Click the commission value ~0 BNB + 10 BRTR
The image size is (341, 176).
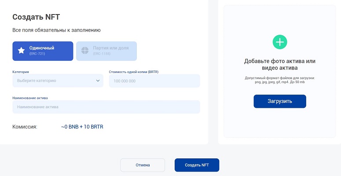coord(82,127)
